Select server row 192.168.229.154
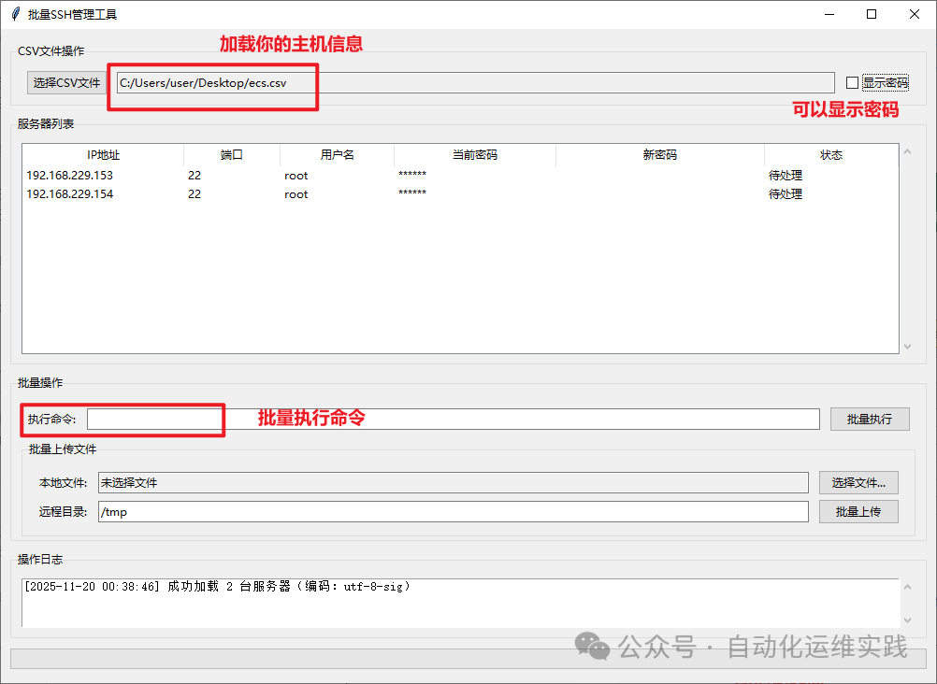 (x=460, y=194)
